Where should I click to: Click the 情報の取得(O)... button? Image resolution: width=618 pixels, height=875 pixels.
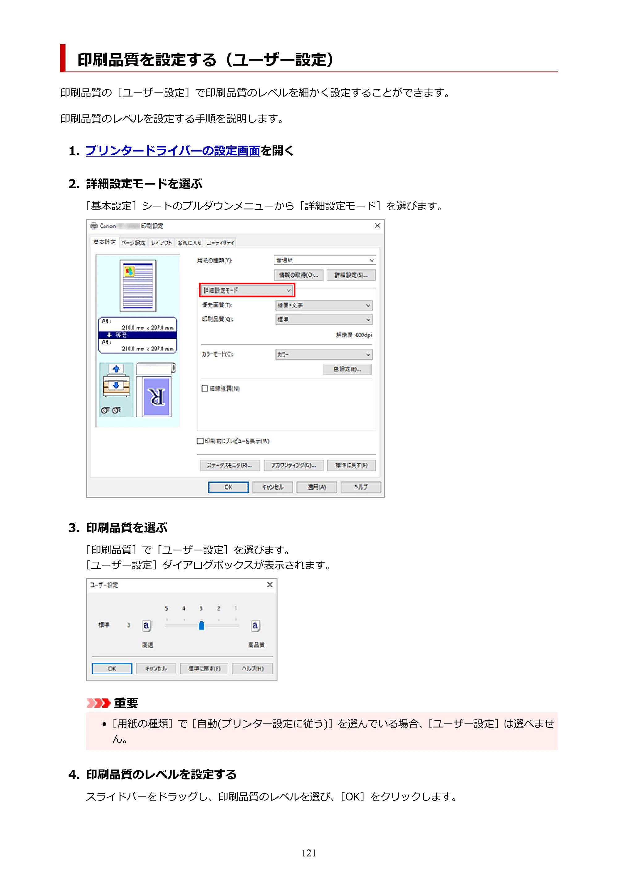pyautogui.click(x=298, y=275)
